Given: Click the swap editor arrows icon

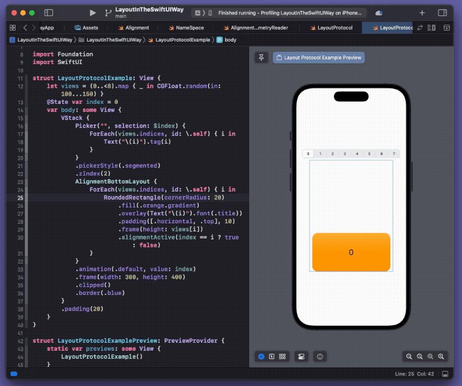Looking at the screenshot, I should click(420, 28).
